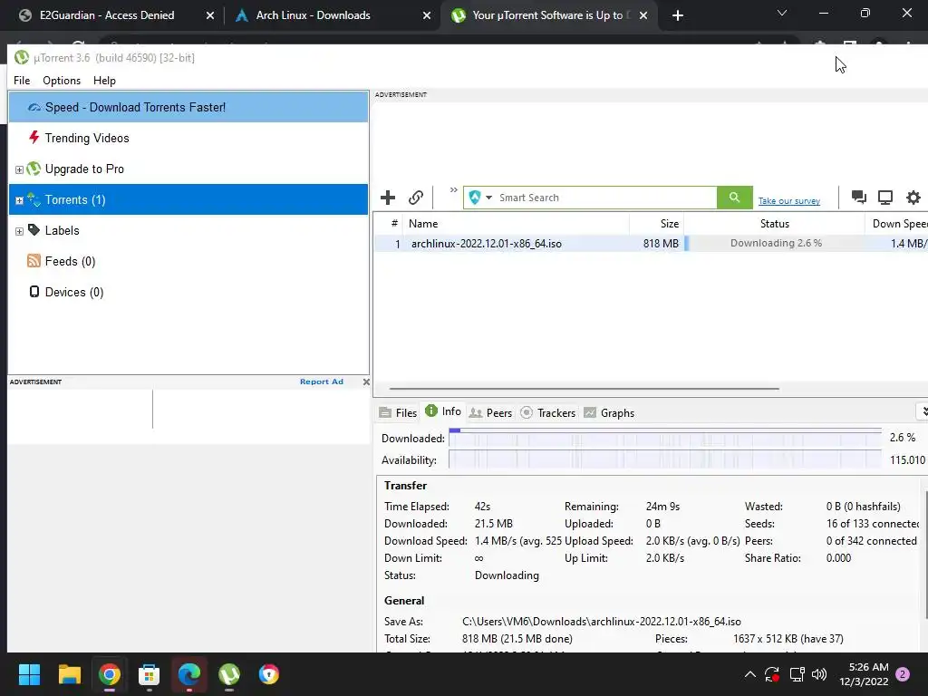Open Microsoft Store from the taskbar
Viewport: 928px width, 696px height.
150,674
